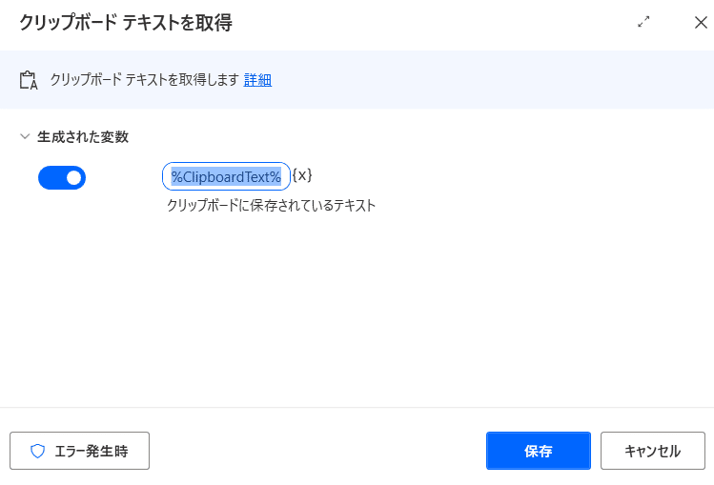Click the dialog title クリップボード テキストを取得

(x=126, y=22)
